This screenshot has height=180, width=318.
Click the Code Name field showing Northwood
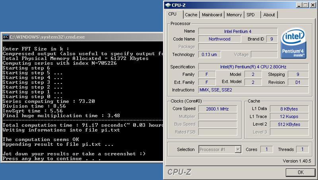(219, 39)
